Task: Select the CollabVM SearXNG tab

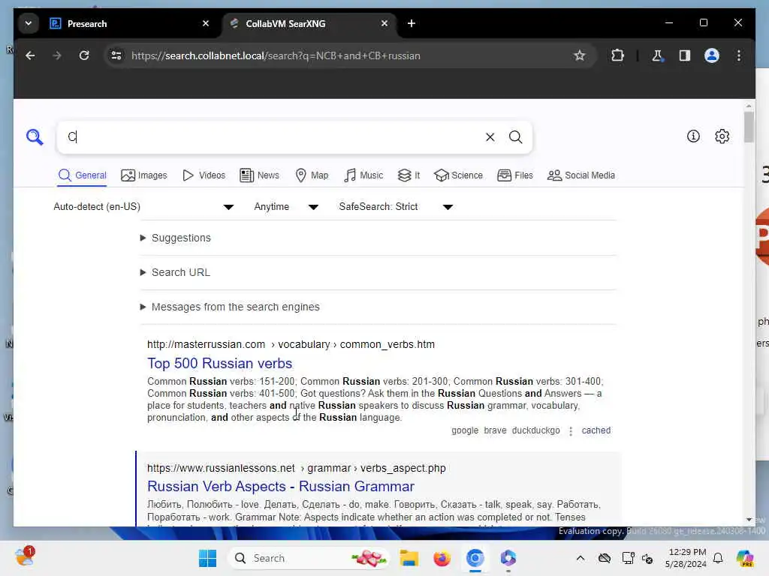Action: (309, 23)
